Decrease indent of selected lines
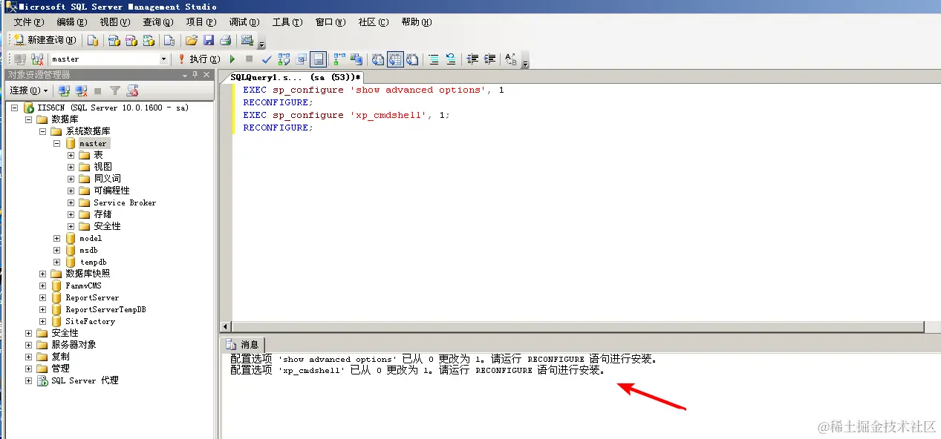 click(x=472, y=59)
